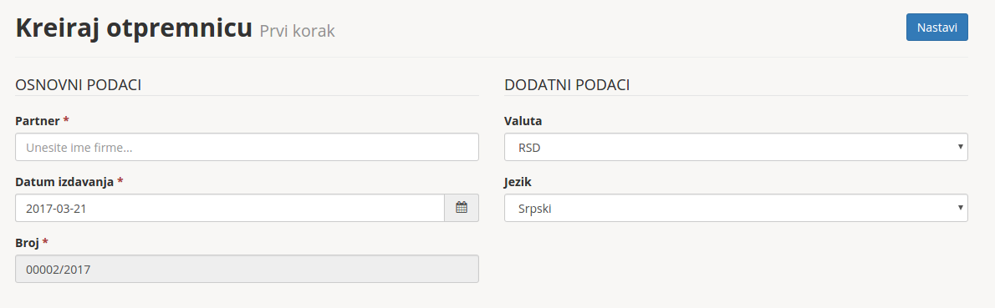The image size is (995, 308).
Task: Click the Prvi korak subtitle text
Action: click(x=297, y=30)
